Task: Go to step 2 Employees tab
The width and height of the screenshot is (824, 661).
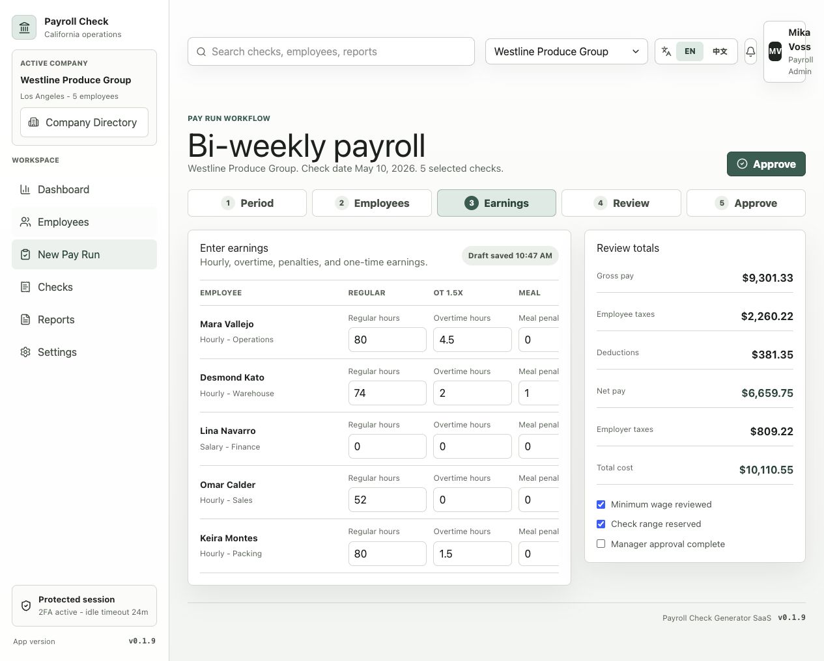Action: click(372, 203)
